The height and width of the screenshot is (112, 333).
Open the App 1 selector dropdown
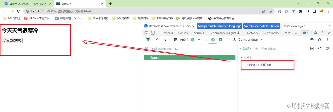(187, 40)
